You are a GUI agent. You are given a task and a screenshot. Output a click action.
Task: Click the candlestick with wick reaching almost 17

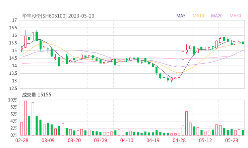(33, 31)
